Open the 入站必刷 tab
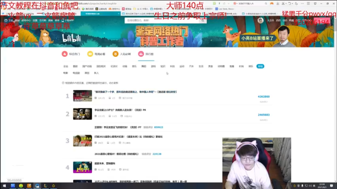The image size is (337, 189). 122,54
